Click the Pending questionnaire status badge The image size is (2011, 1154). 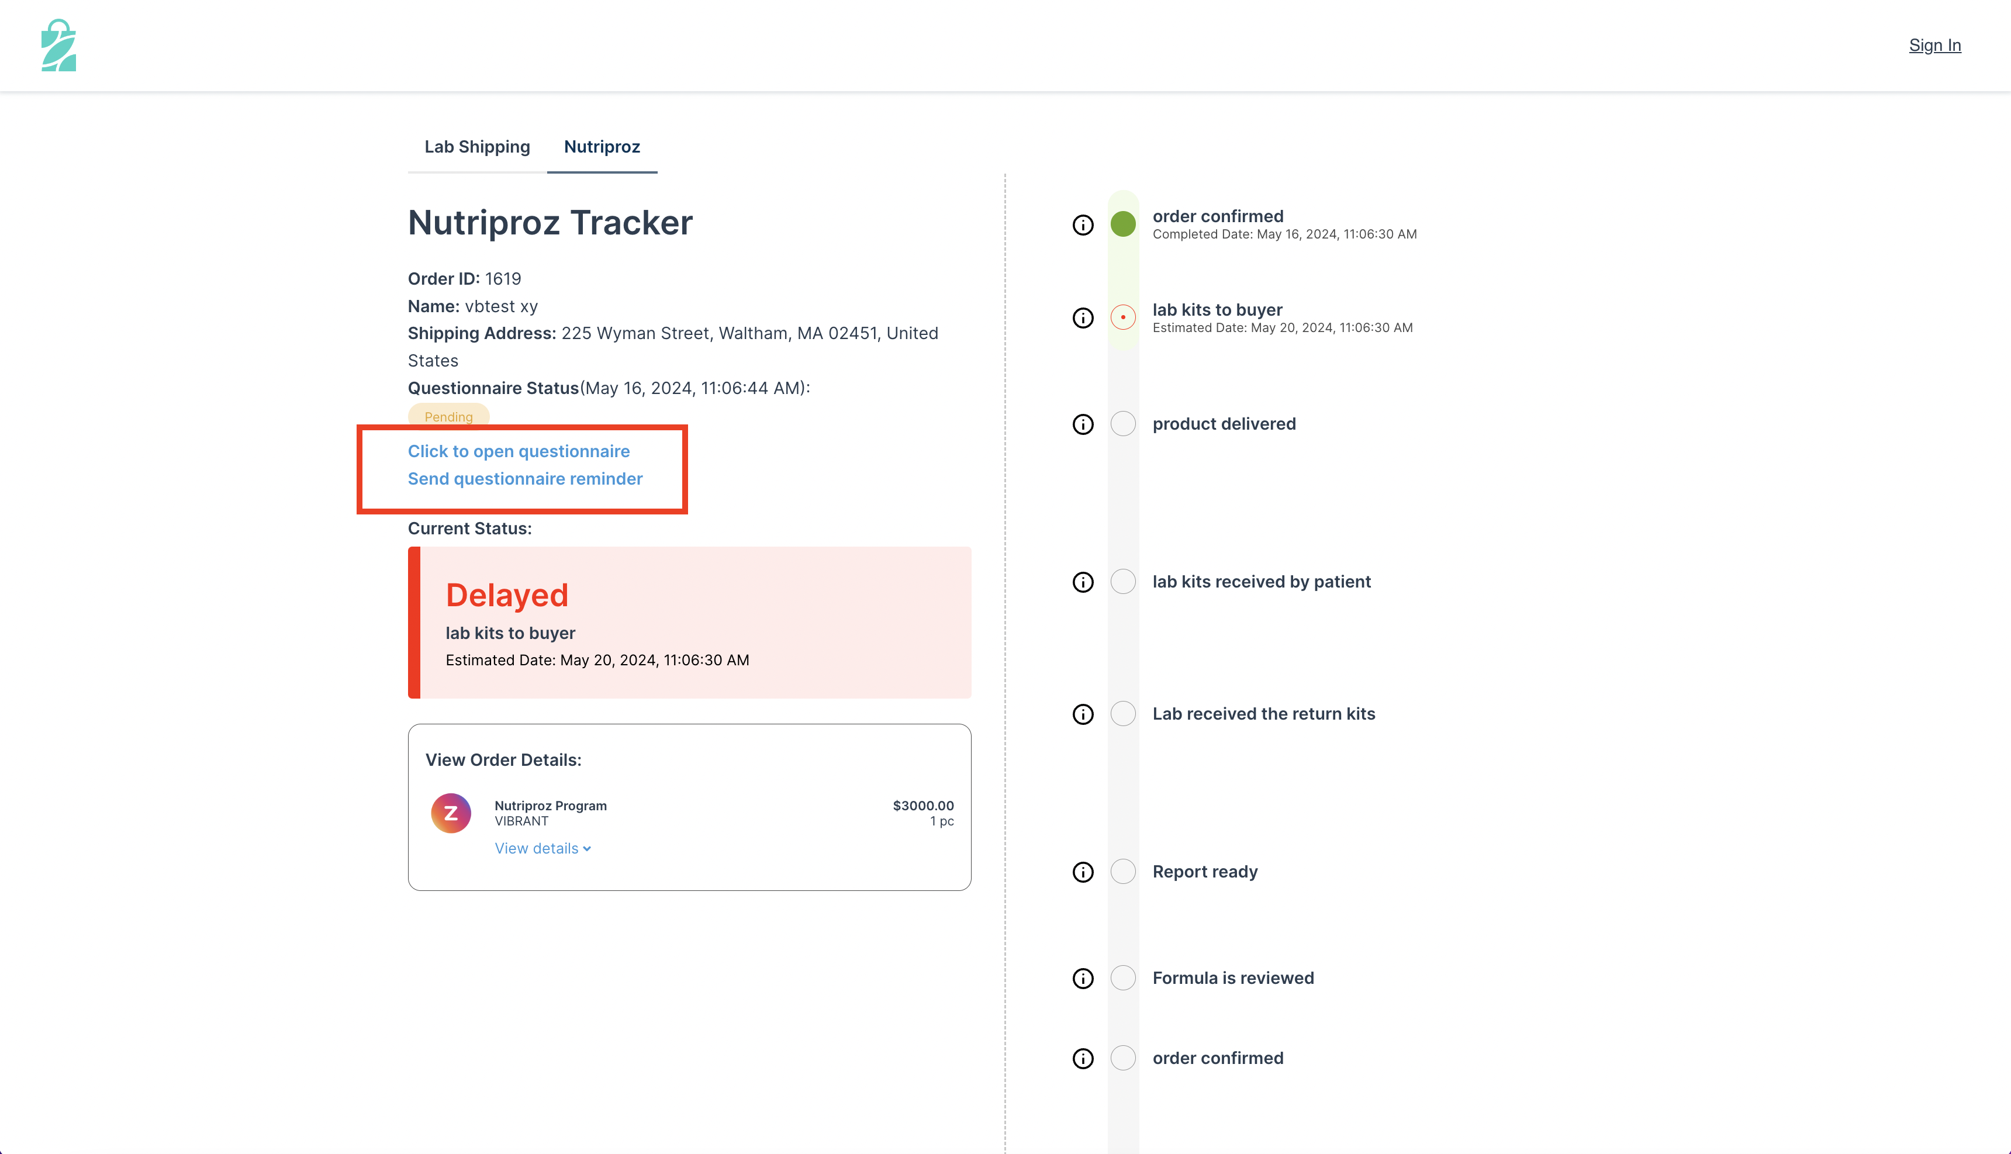448,416
